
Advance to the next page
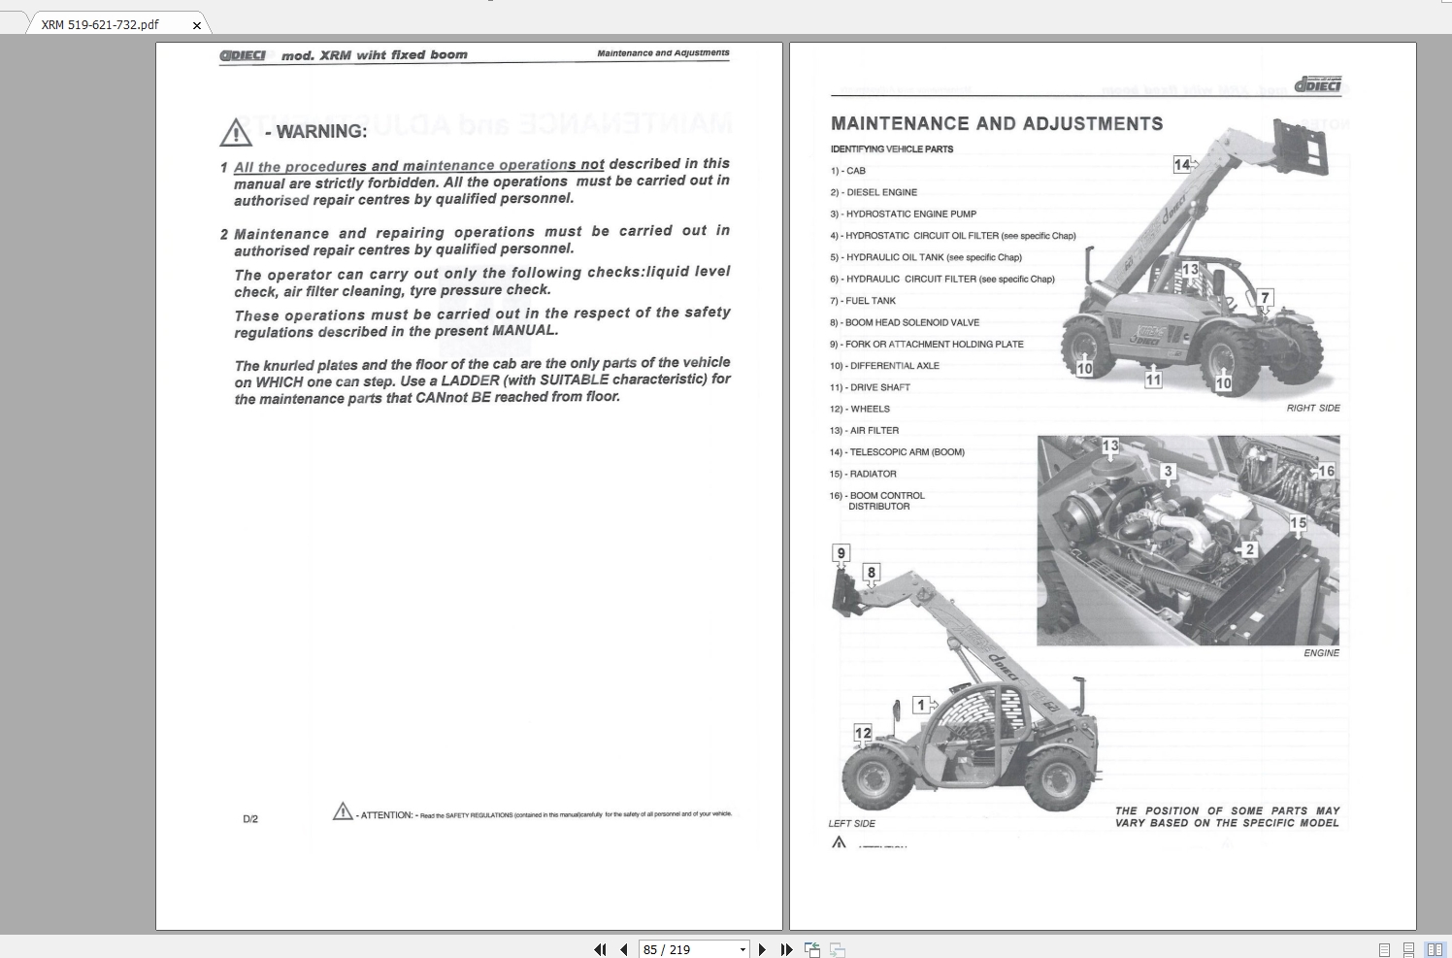tap(762, 950)
